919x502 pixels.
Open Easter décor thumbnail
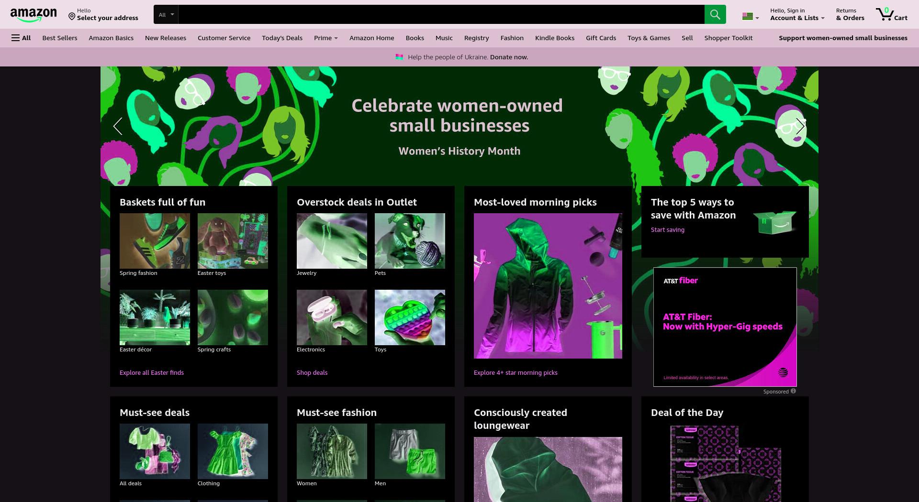(x=155, y=317)
